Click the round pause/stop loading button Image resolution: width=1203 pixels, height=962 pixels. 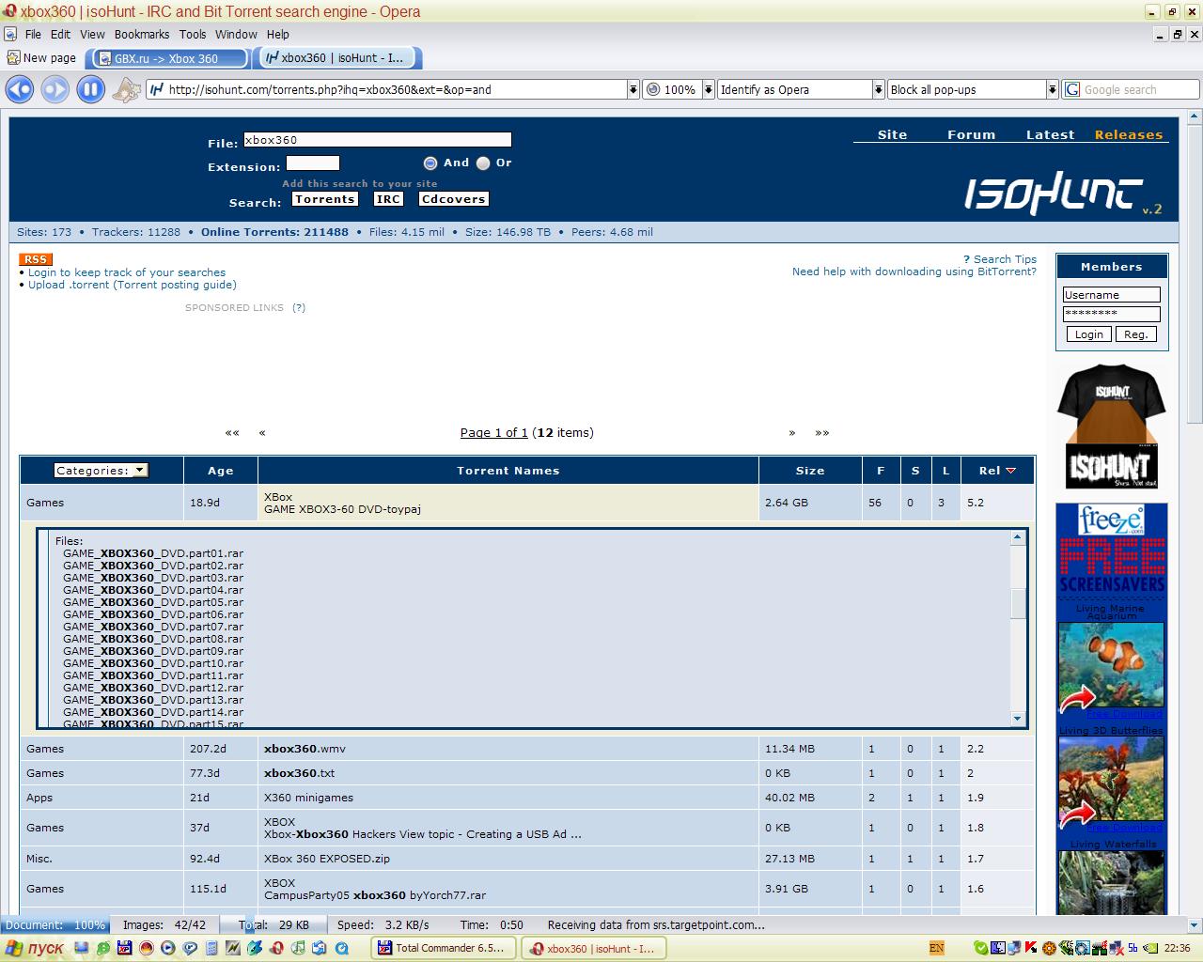[x=91, y=90]
